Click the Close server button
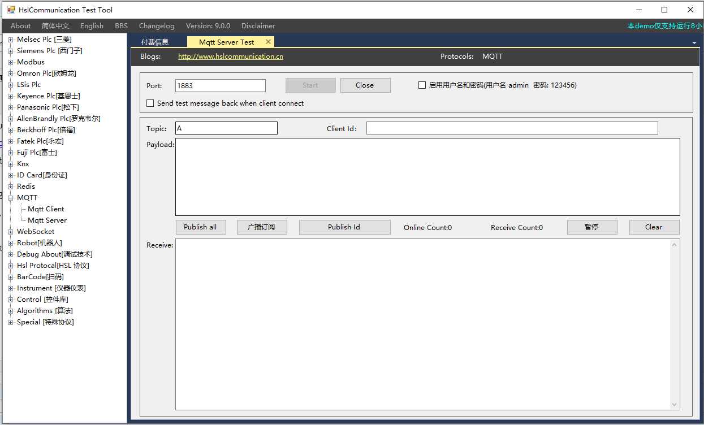704x425 pixels. pyautogui.click(x=365, y=85)
